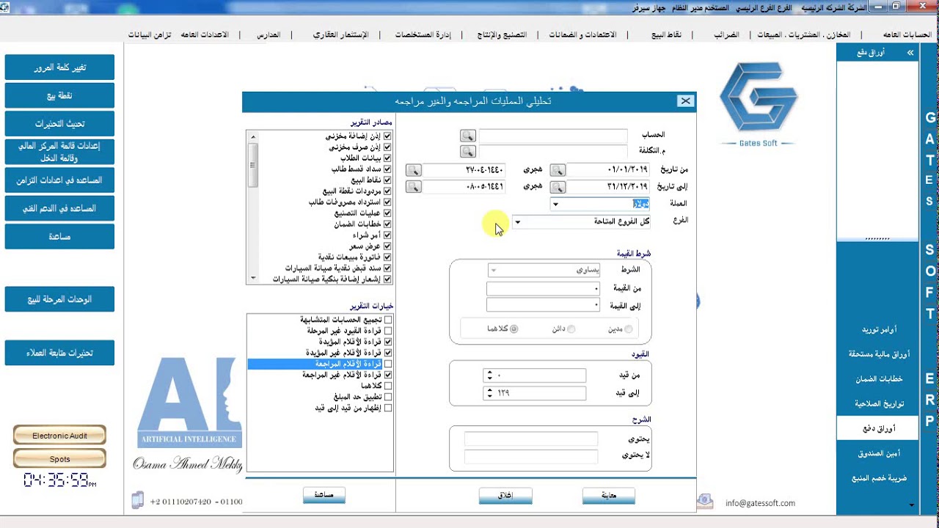
Task: Click يحتوي description input field
Action: pyautogui.click(x=531, y=439)
